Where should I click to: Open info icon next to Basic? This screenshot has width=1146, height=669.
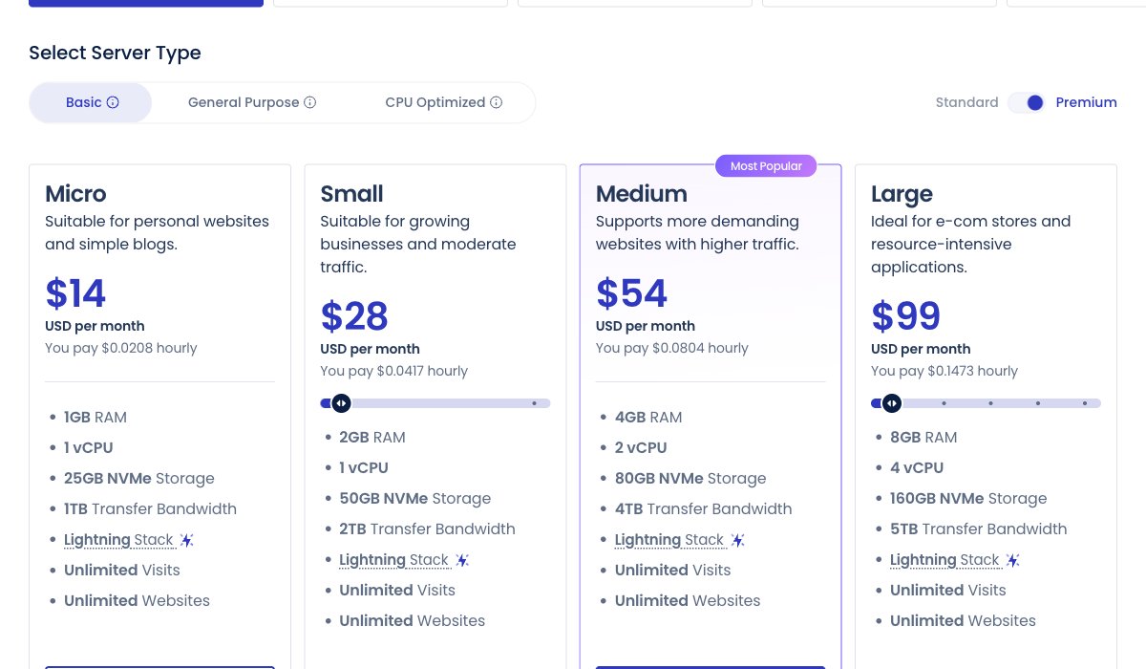point(113,102)
